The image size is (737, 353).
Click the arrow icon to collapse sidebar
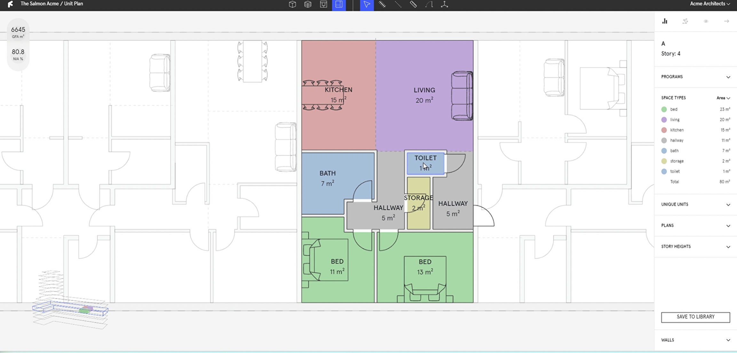(x=726, y=21)
